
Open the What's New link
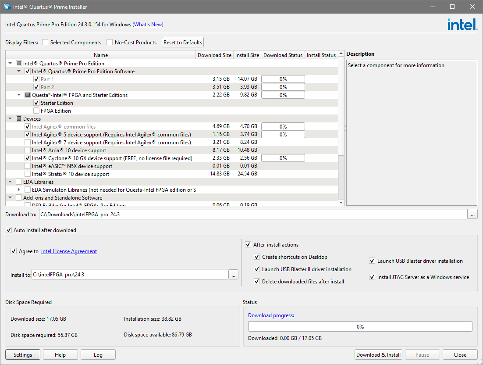(148, 25)
